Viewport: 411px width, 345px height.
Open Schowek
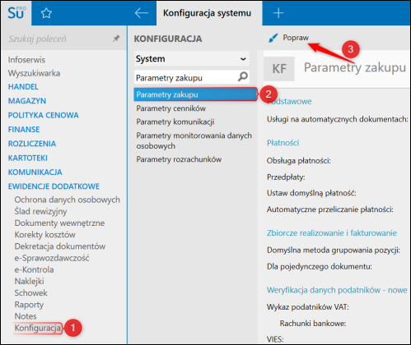[x=30, y=293]
